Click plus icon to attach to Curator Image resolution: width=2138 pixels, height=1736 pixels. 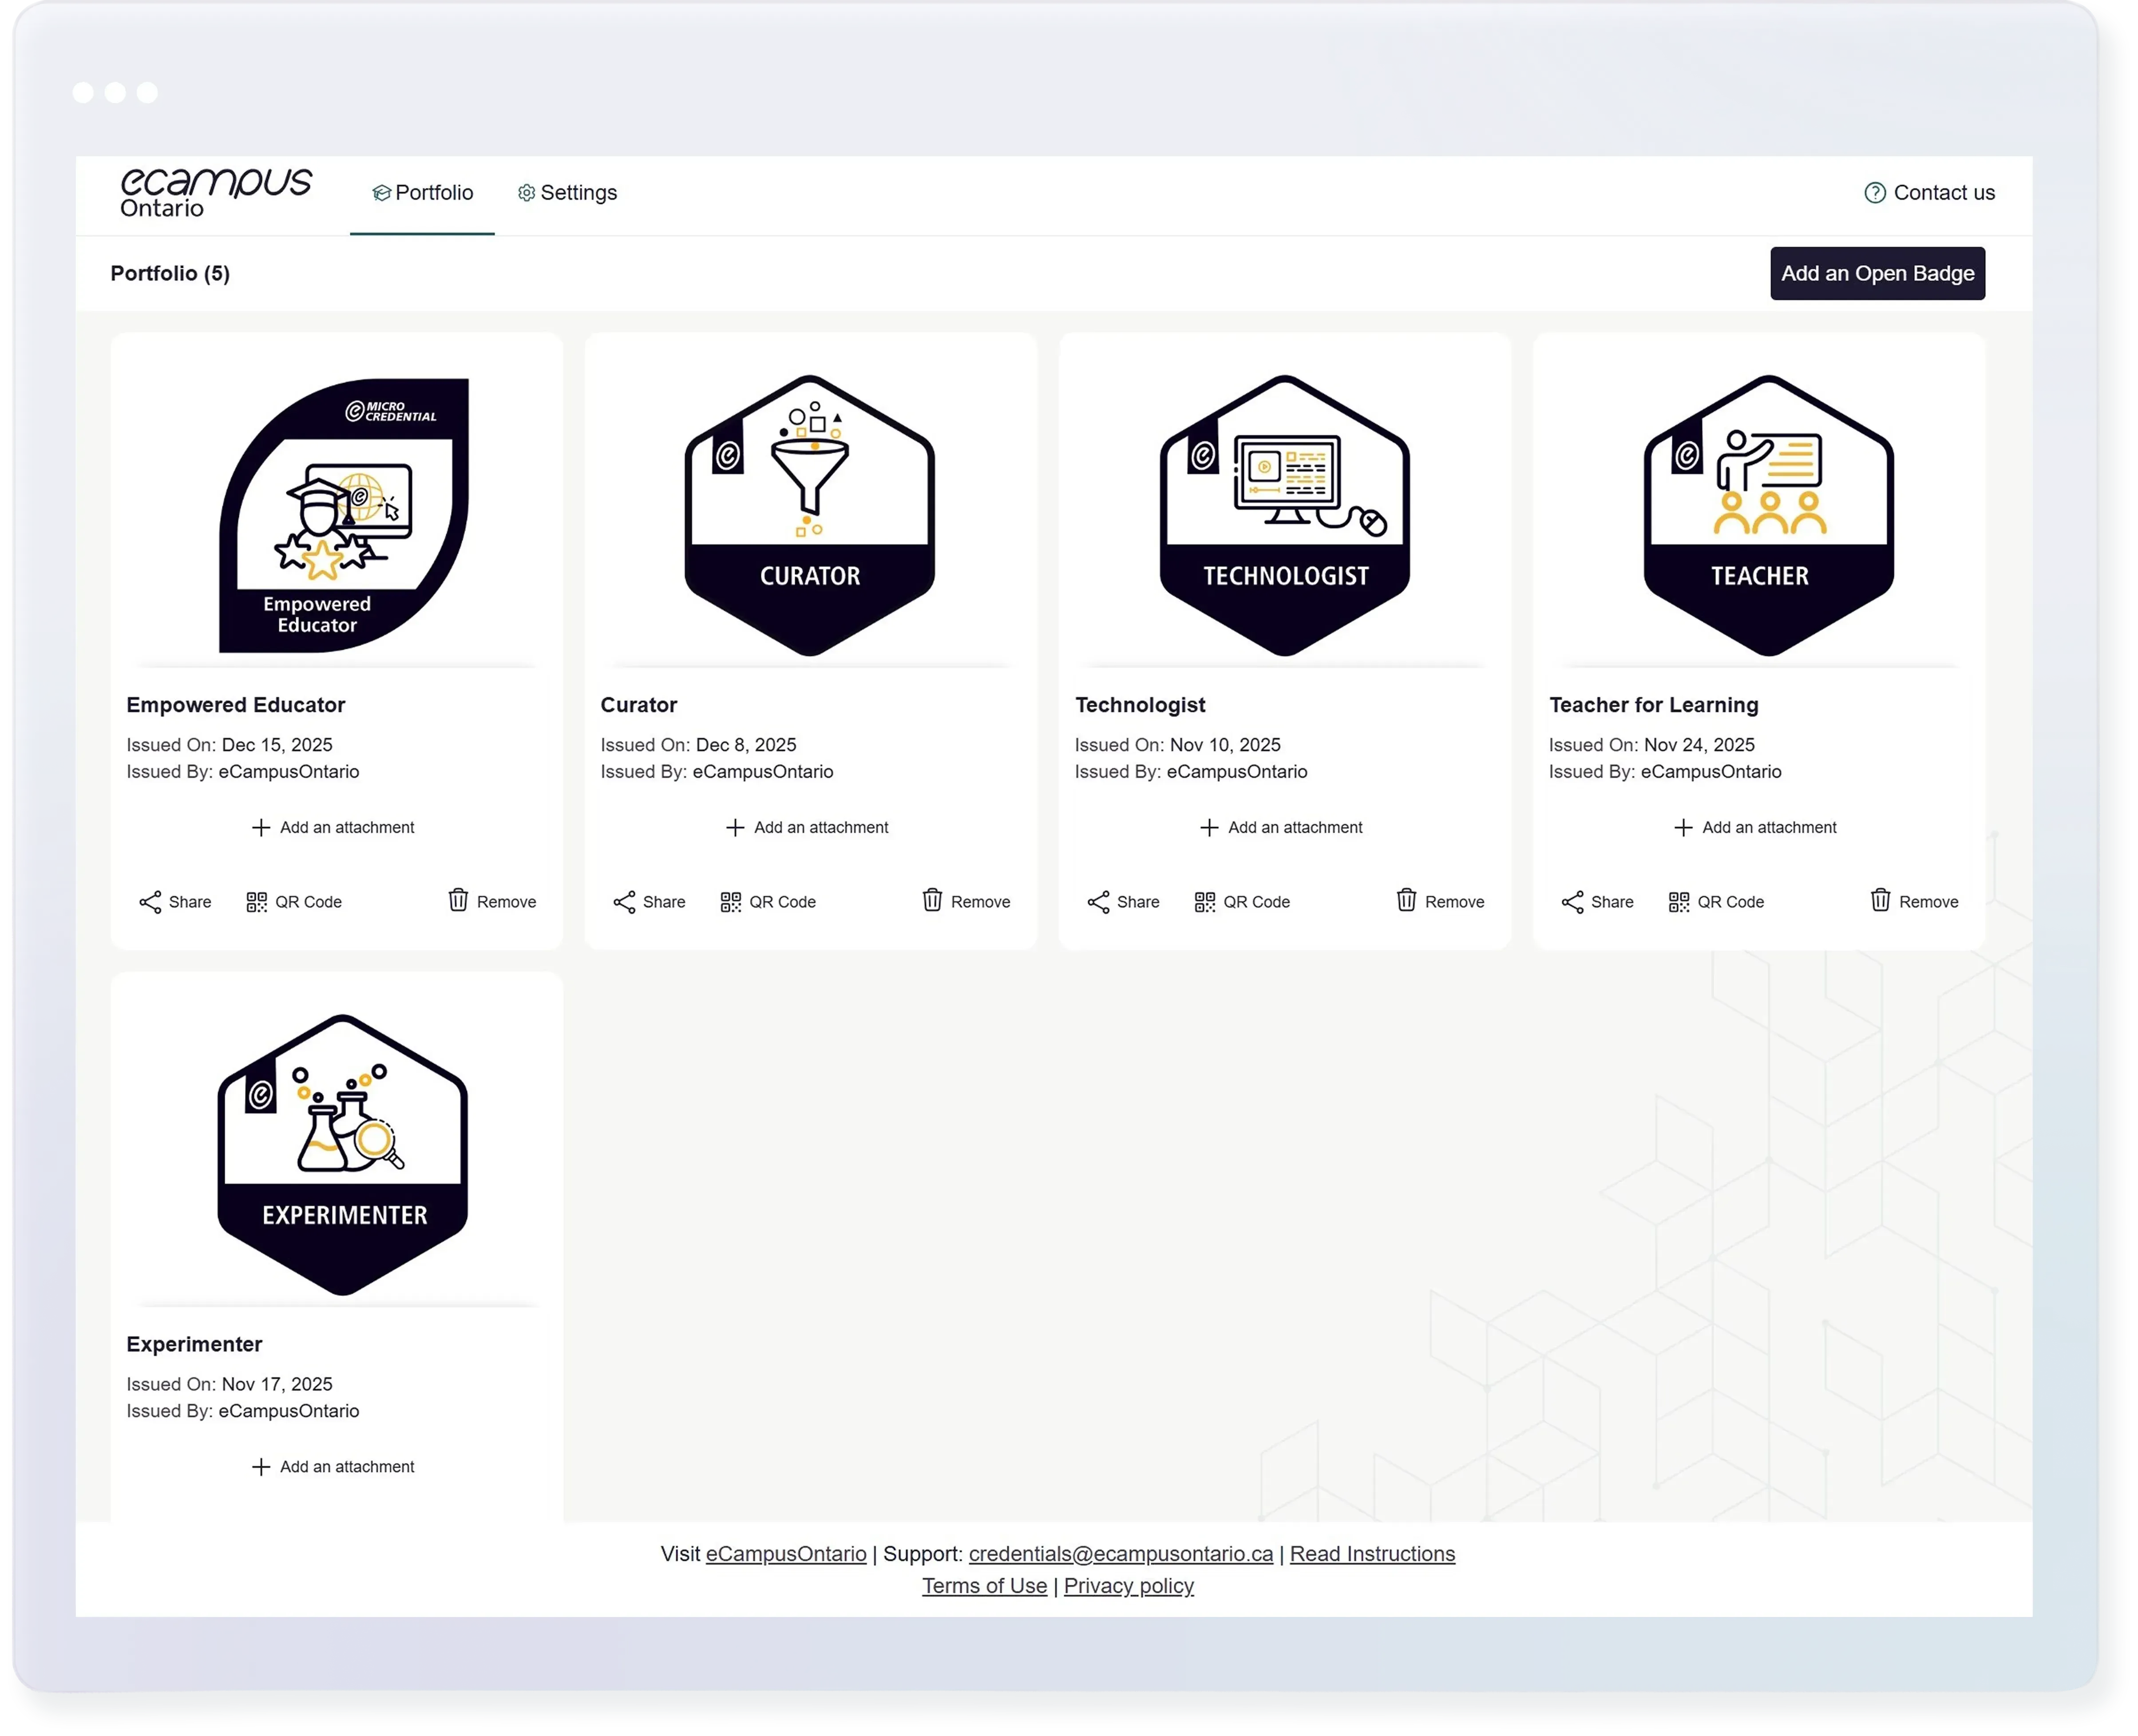point(735,828)
